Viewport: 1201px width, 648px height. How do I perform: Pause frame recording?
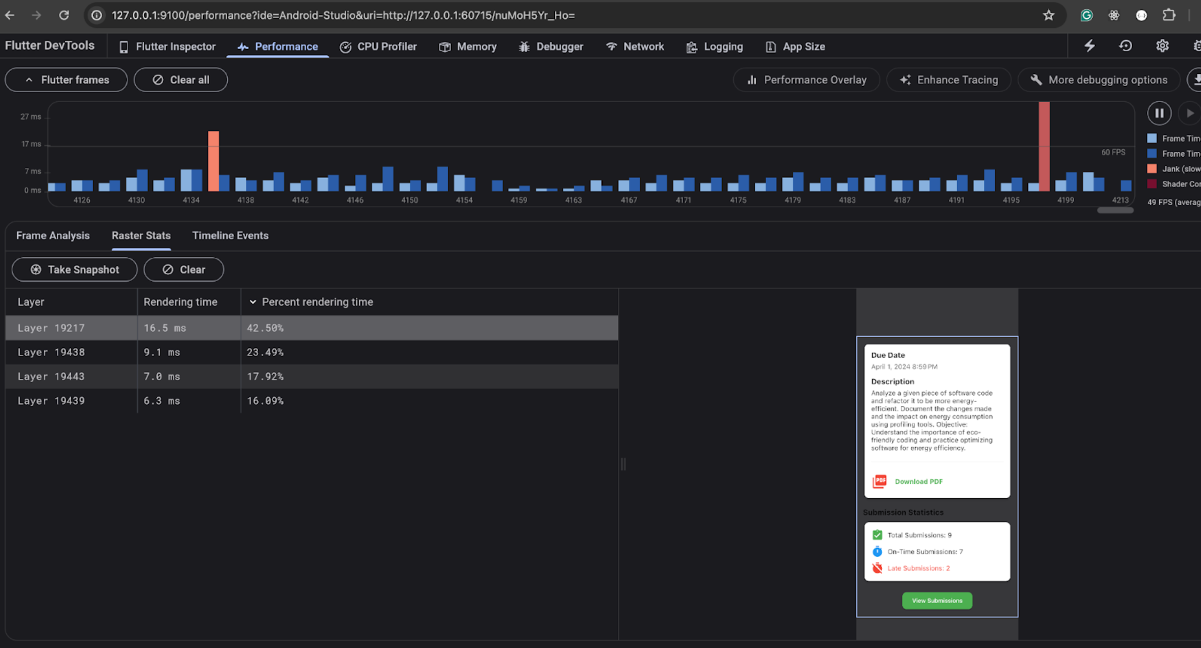pyautogui.click(x=1159, y=113)
